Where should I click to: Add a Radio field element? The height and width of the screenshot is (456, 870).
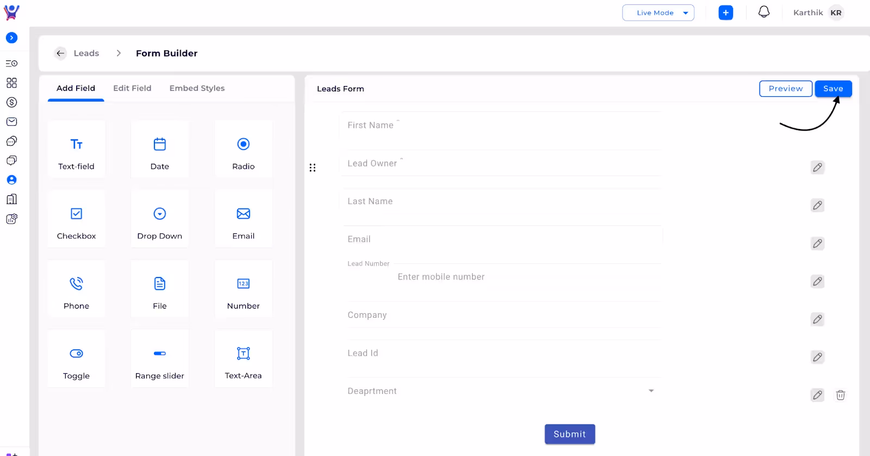click(244, 149)
